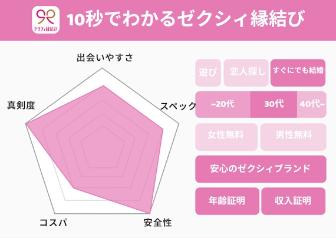The height and width of the screenshot is (238, 336).
Task: Click the 年齢証明 button
Action: pos(227,201)
